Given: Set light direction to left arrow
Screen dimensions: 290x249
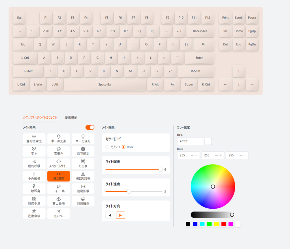Looking at the screenshot, I should tap(110, 215).
